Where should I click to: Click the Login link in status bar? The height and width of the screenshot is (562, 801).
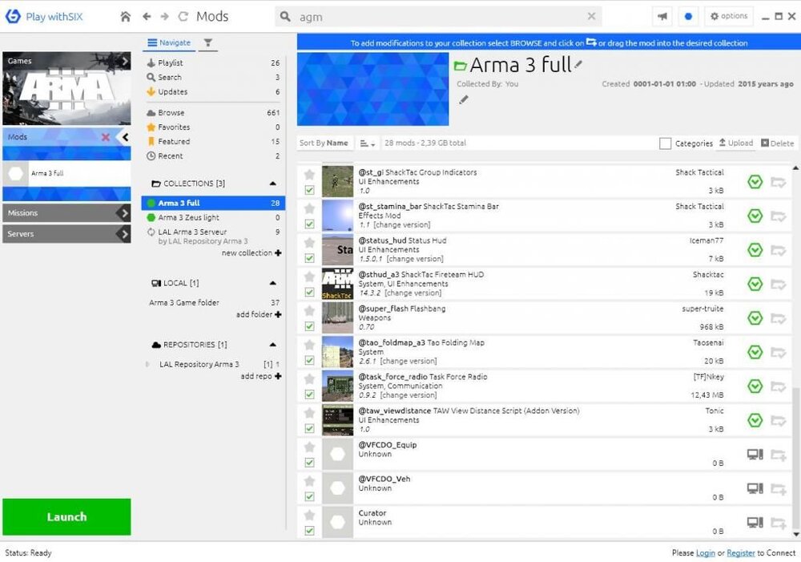706,553
